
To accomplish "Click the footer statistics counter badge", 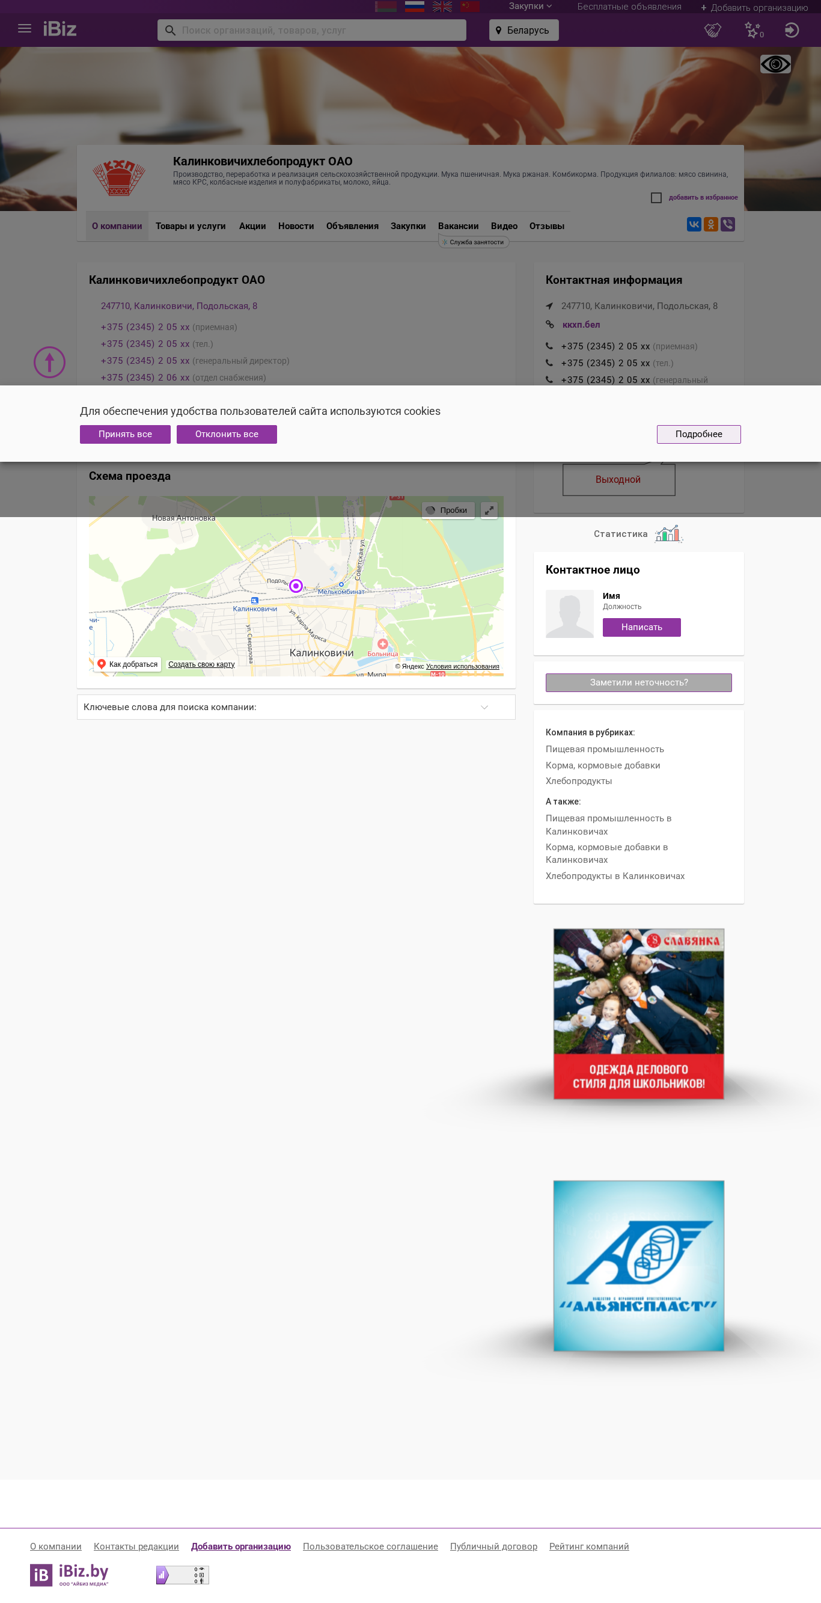I will (182, 1575).
